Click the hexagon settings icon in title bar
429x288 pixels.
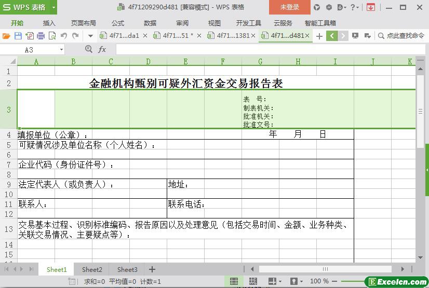(x=329, y=7)
